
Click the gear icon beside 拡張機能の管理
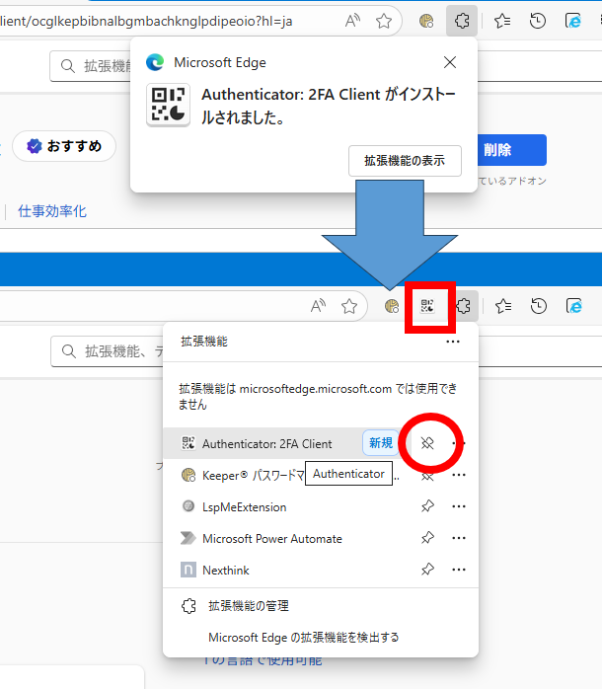click(188, 606)
